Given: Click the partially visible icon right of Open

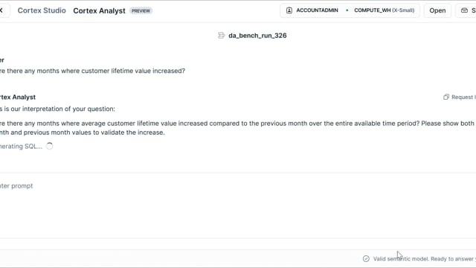Looking at the screenshot, I should click(x=464, y=10).
